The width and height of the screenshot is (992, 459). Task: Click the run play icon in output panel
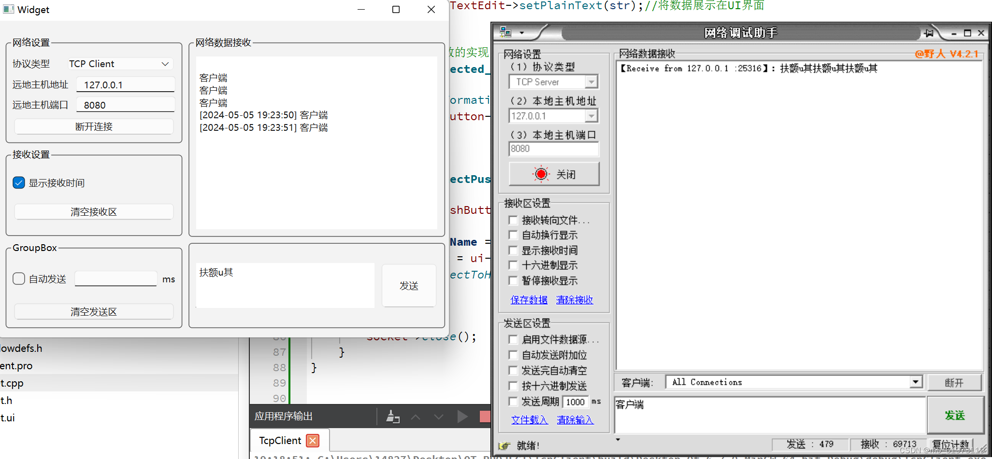462,416
